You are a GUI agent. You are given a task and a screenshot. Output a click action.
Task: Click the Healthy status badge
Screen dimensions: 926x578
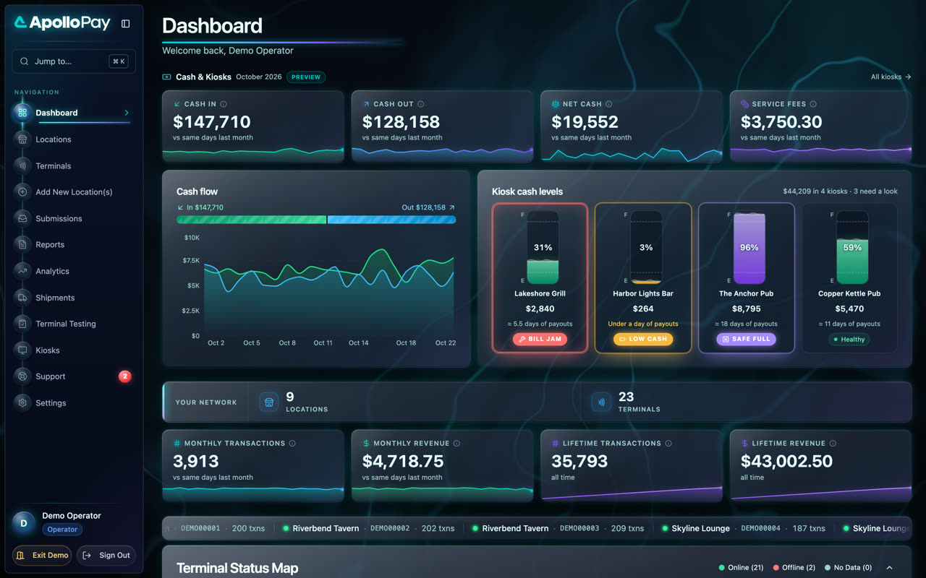[x=849, y=340]
